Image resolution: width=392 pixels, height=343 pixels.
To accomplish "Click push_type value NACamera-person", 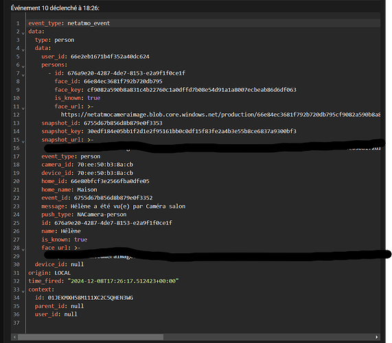I will tap(102, 215).
